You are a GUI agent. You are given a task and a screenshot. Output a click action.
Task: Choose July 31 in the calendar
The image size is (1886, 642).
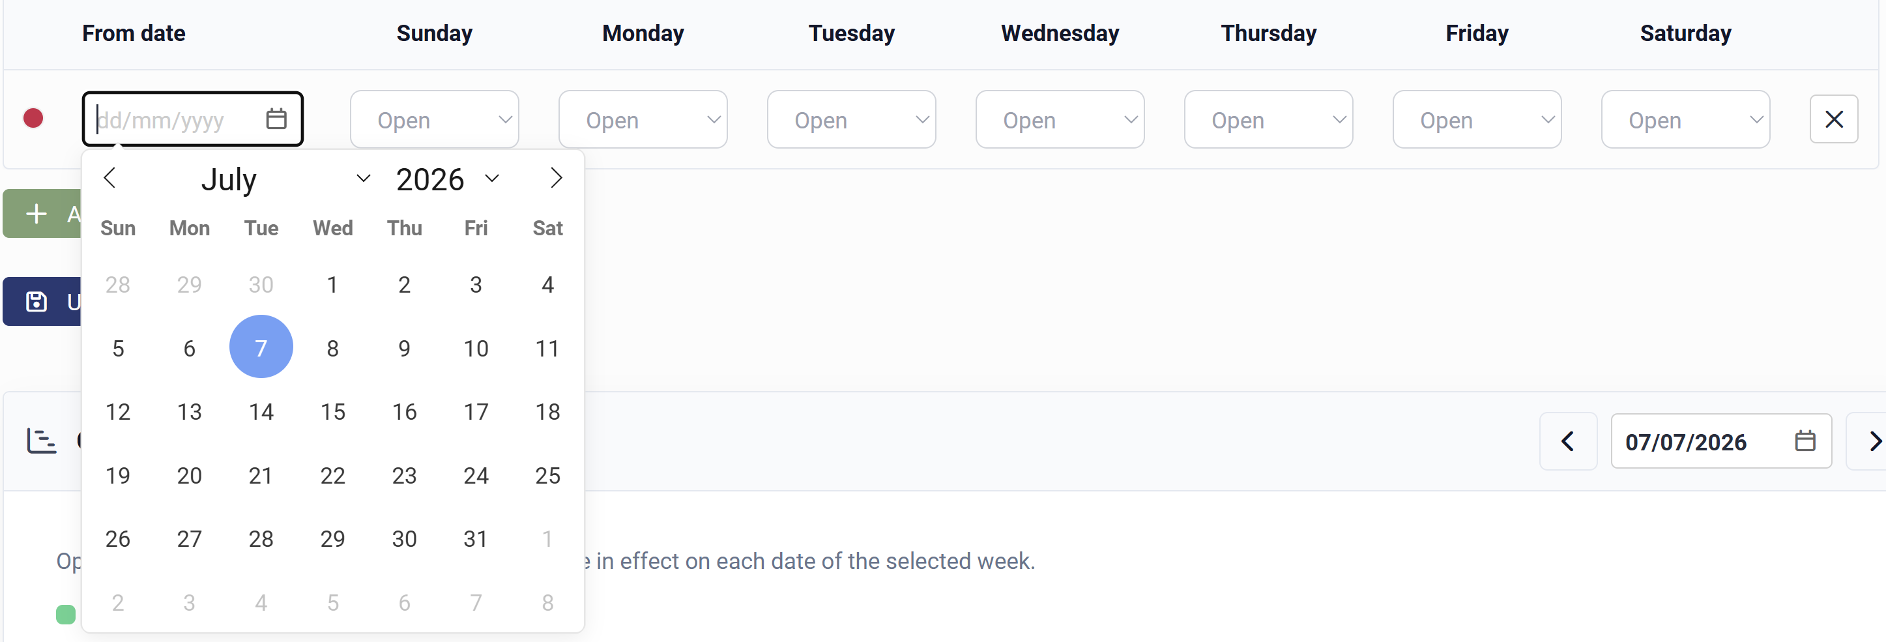click(x=476, y=539)
